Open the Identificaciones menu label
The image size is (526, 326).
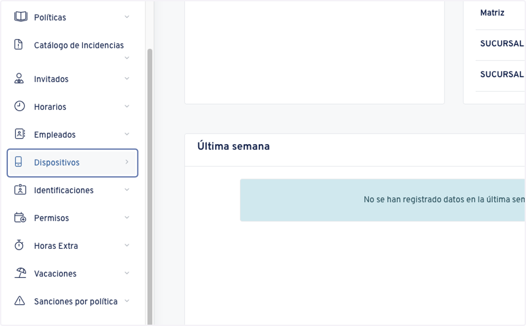[64, 190]
